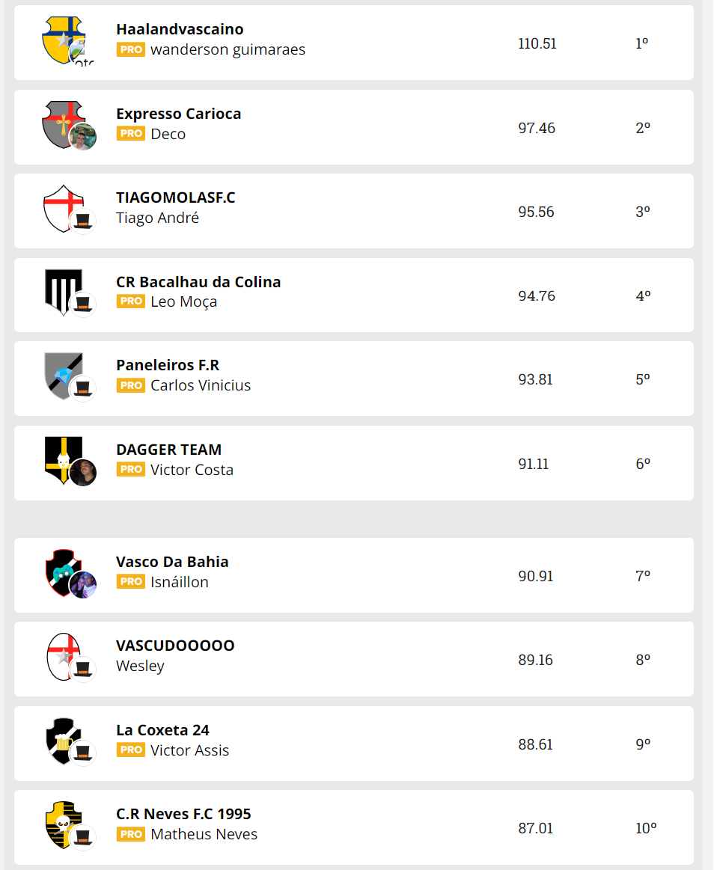Click the Haalandvascaino team shield icon
The height and width of the screenshot is (870, 714).
61,40
